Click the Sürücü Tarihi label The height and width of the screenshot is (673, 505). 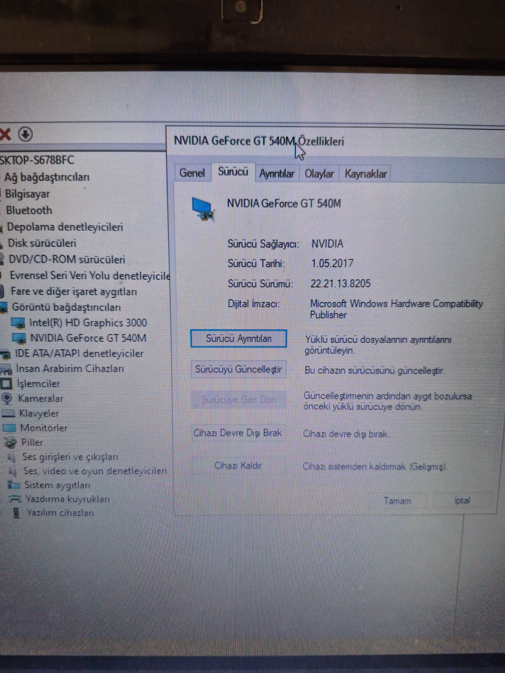tap(256, 264)
